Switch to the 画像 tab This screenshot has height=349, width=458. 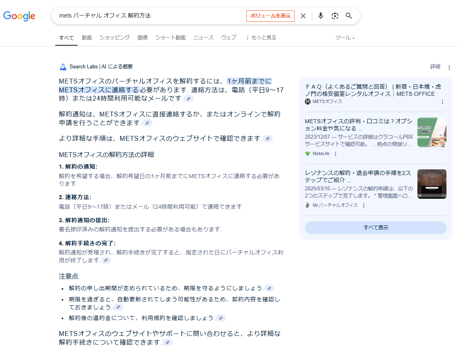point(143,38)
